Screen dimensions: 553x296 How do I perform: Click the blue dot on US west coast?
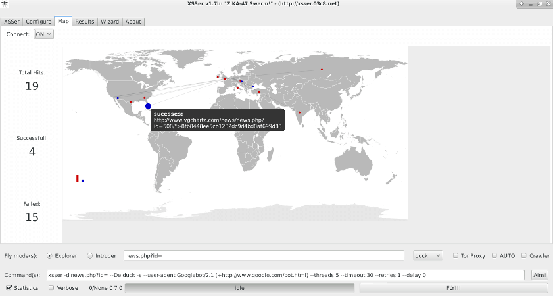click(118, 98)
